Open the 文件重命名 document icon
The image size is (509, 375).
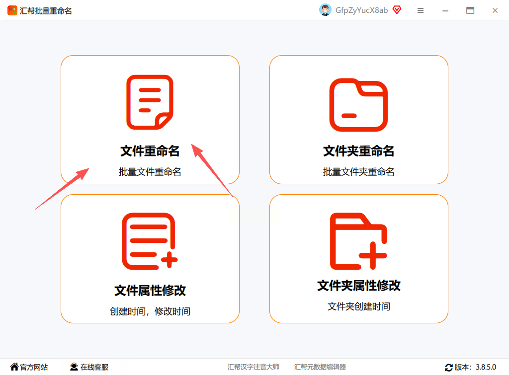[x=150, y=102]
